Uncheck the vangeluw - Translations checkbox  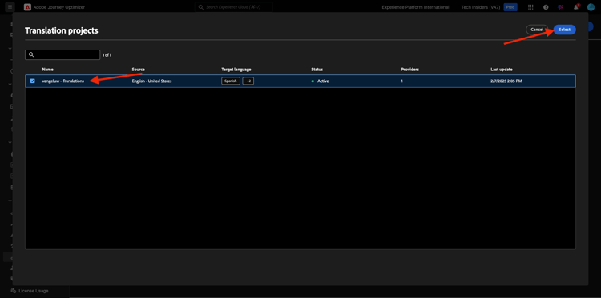click(33, 81)
